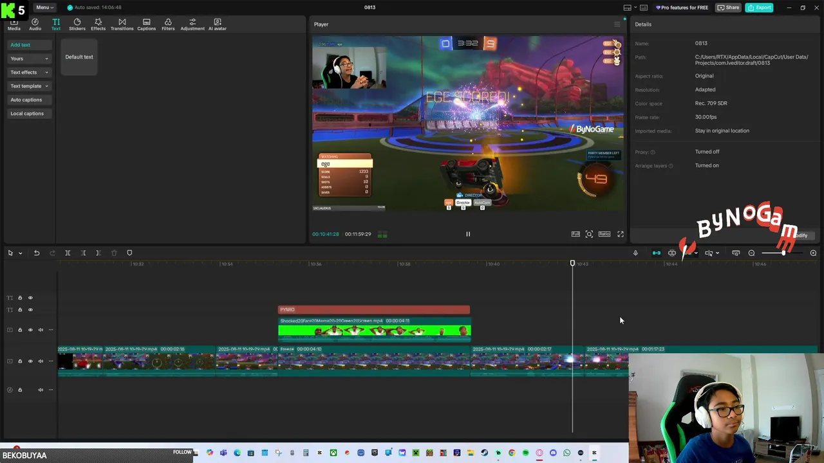Lock the top text track
824x463 pixels.
20,298
